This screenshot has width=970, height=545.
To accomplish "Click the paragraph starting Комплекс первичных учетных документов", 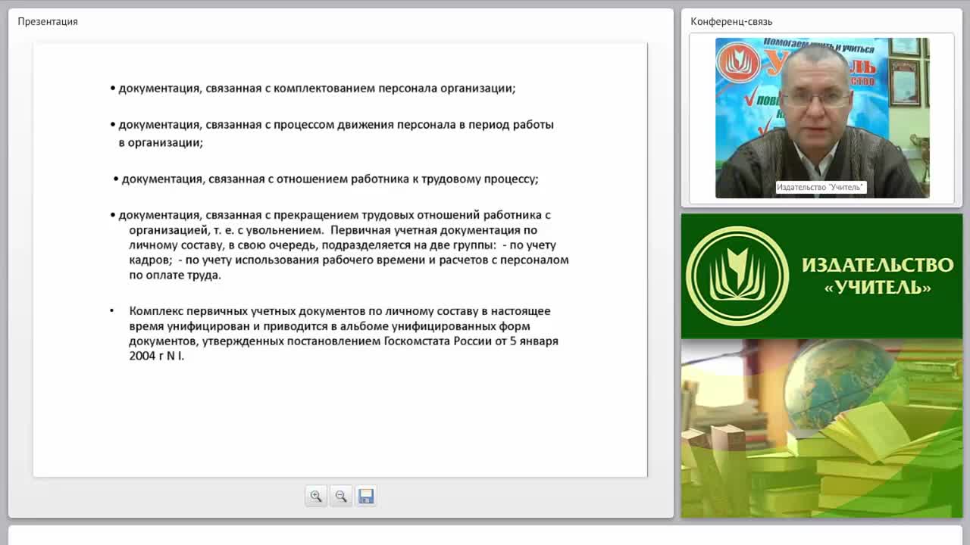I will pos(334,334).
